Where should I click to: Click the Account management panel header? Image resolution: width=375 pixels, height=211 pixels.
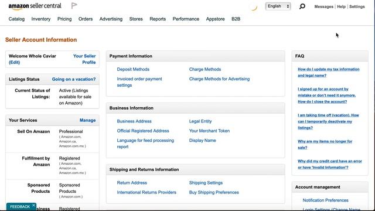pyautogui.click(x=330, y=187)
